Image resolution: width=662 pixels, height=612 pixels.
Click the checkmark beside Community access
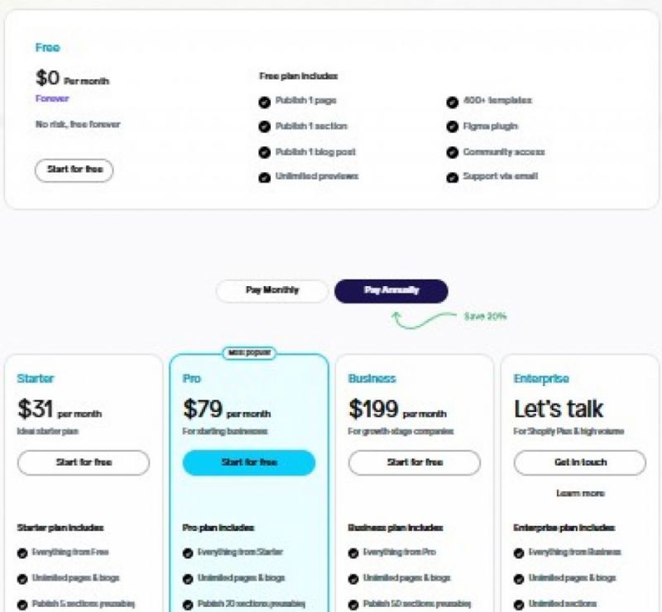(451, 152)
